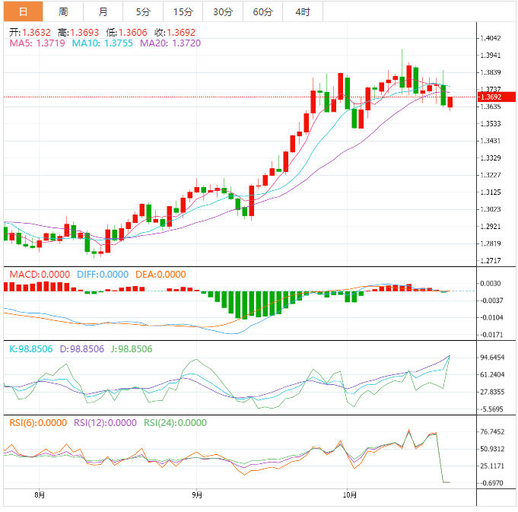Click the MA5: 1.3719 legend text

click(37, 43)
